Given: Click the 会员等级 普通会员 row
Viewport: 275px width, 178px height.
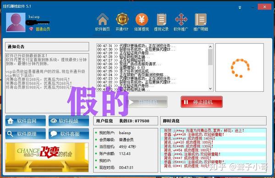Looking at the screenshot, I should (x=116, y=140).
